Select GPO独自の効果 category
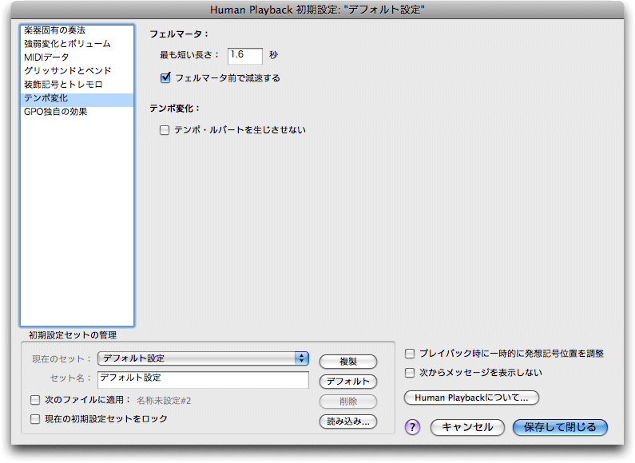Screen dimensions: 635x463 (x=77, y=112)
